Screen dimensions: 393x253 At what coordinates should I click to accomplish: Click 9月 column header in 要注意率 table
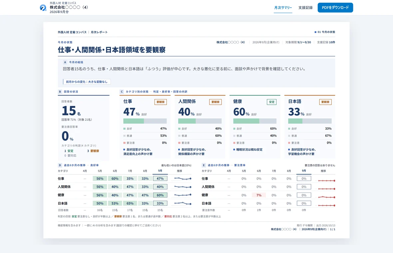point(304,171)
